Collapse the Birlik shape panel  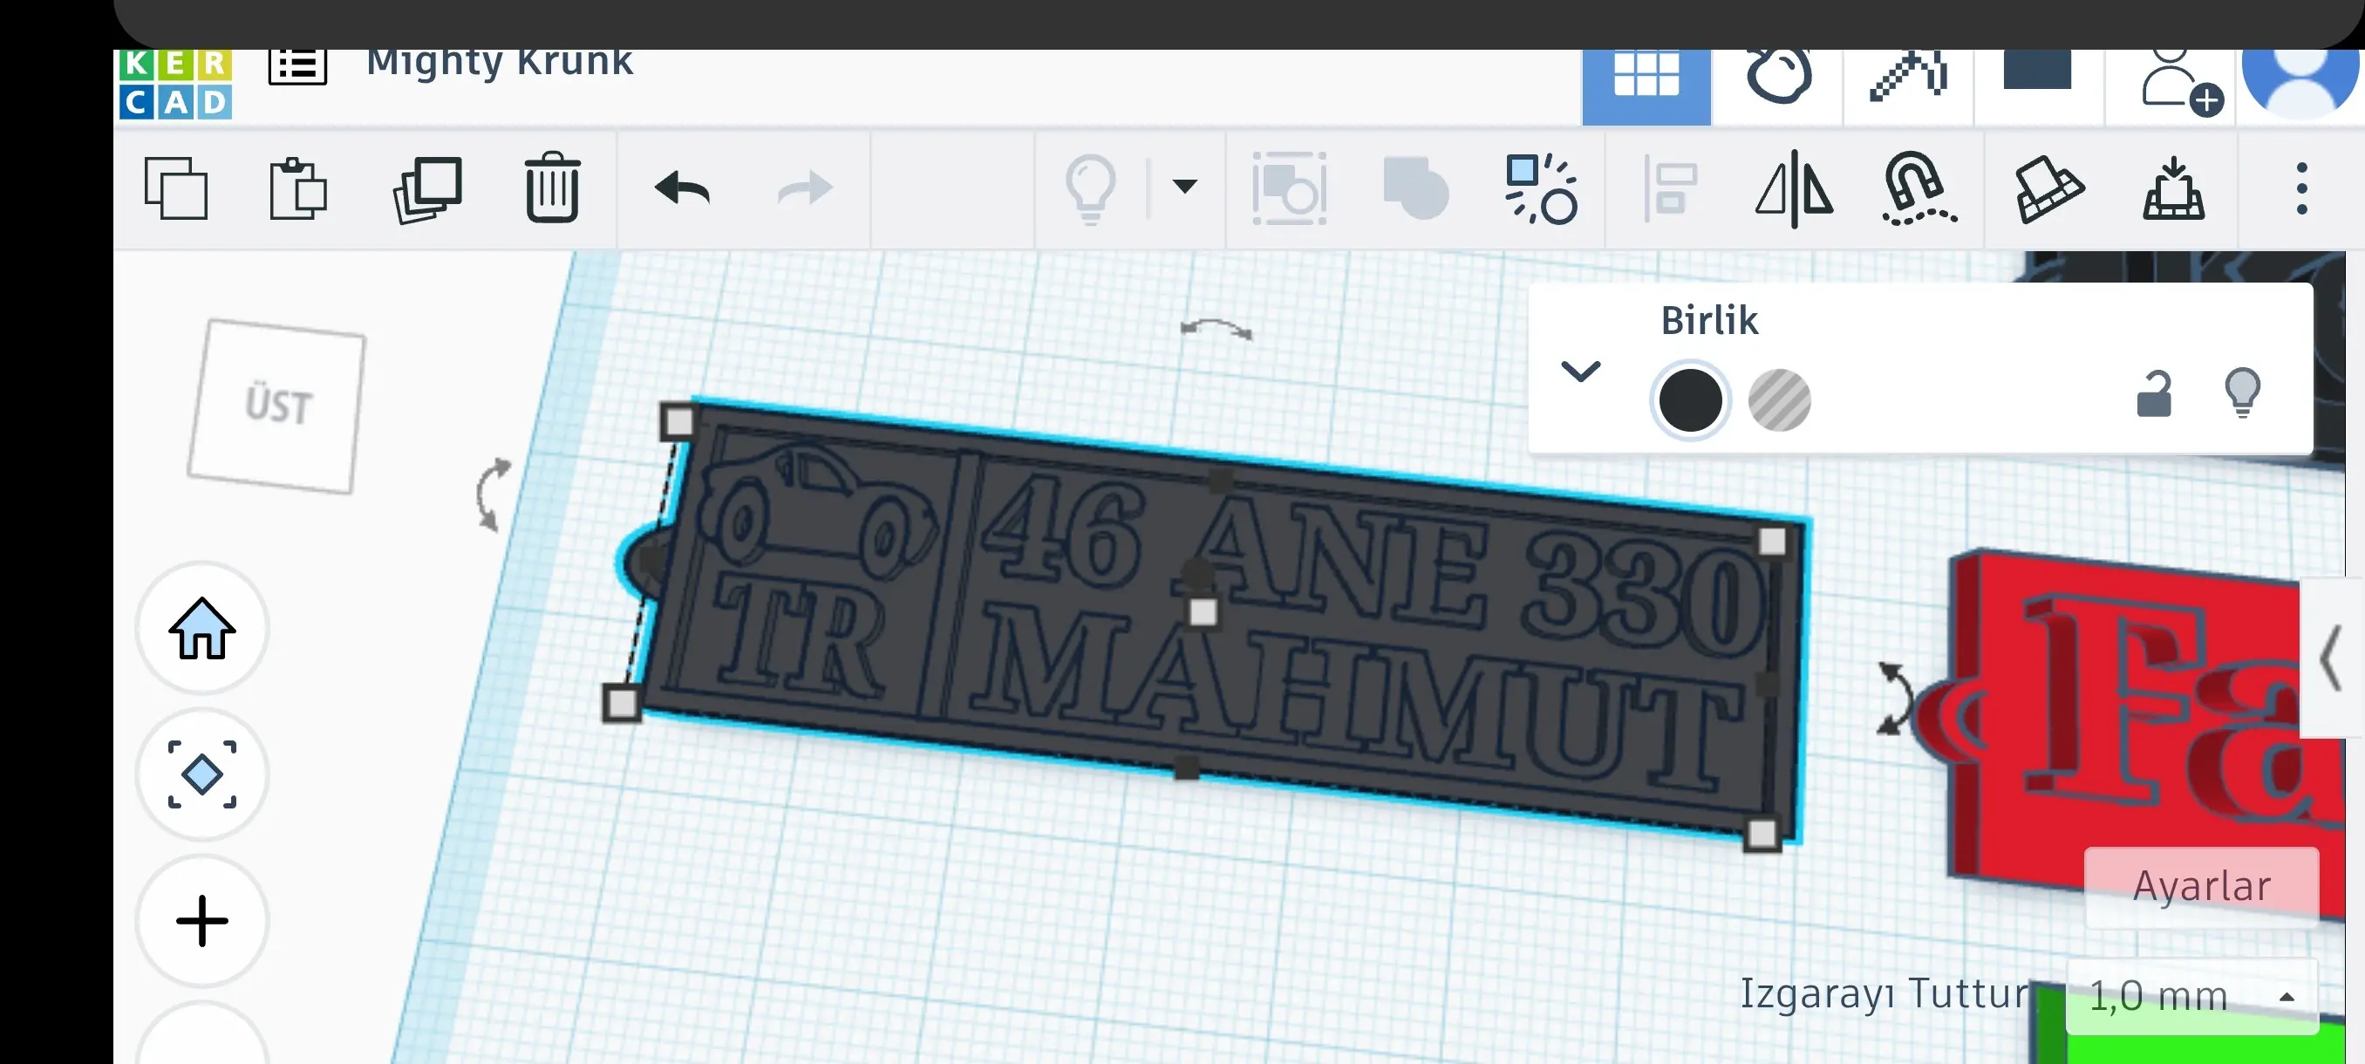coord(1581,371)
